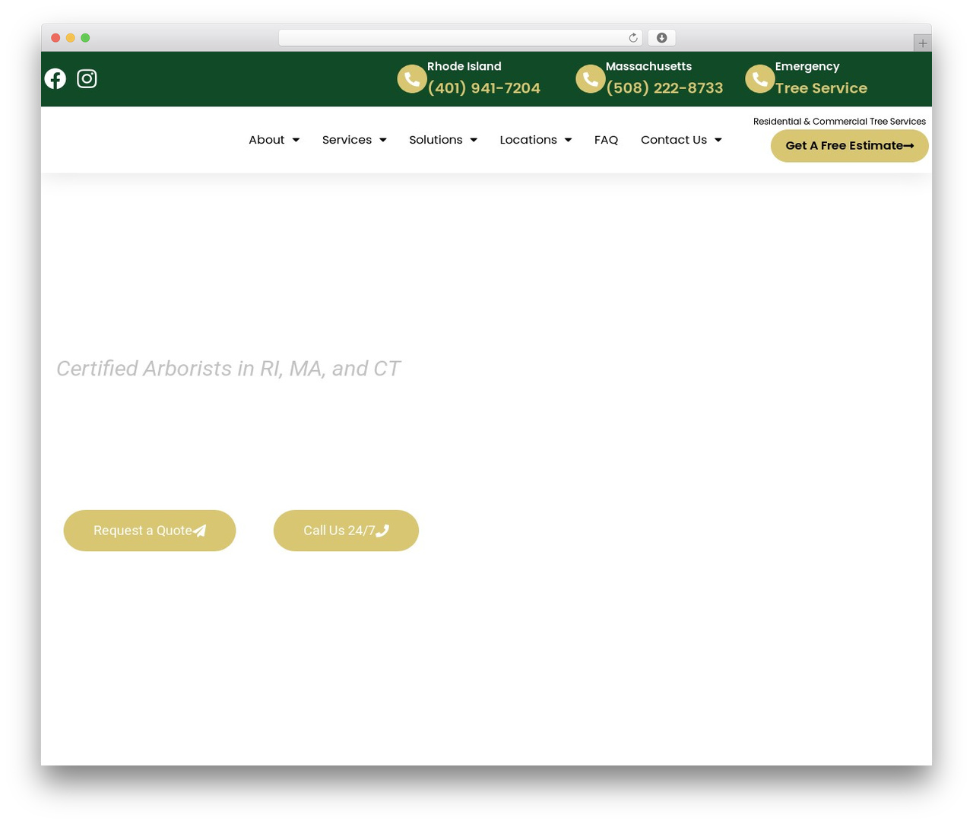Close the window with red button
Screen dimensions: 973x824
(x=55, y=38)
